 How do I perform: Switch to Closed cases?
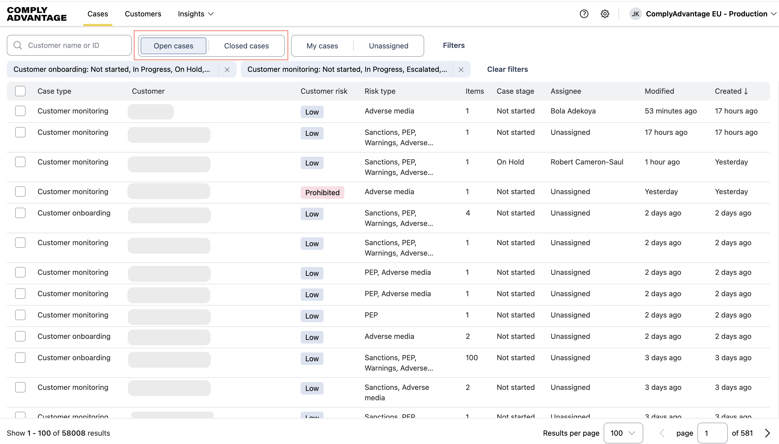(x=246, y=46)
